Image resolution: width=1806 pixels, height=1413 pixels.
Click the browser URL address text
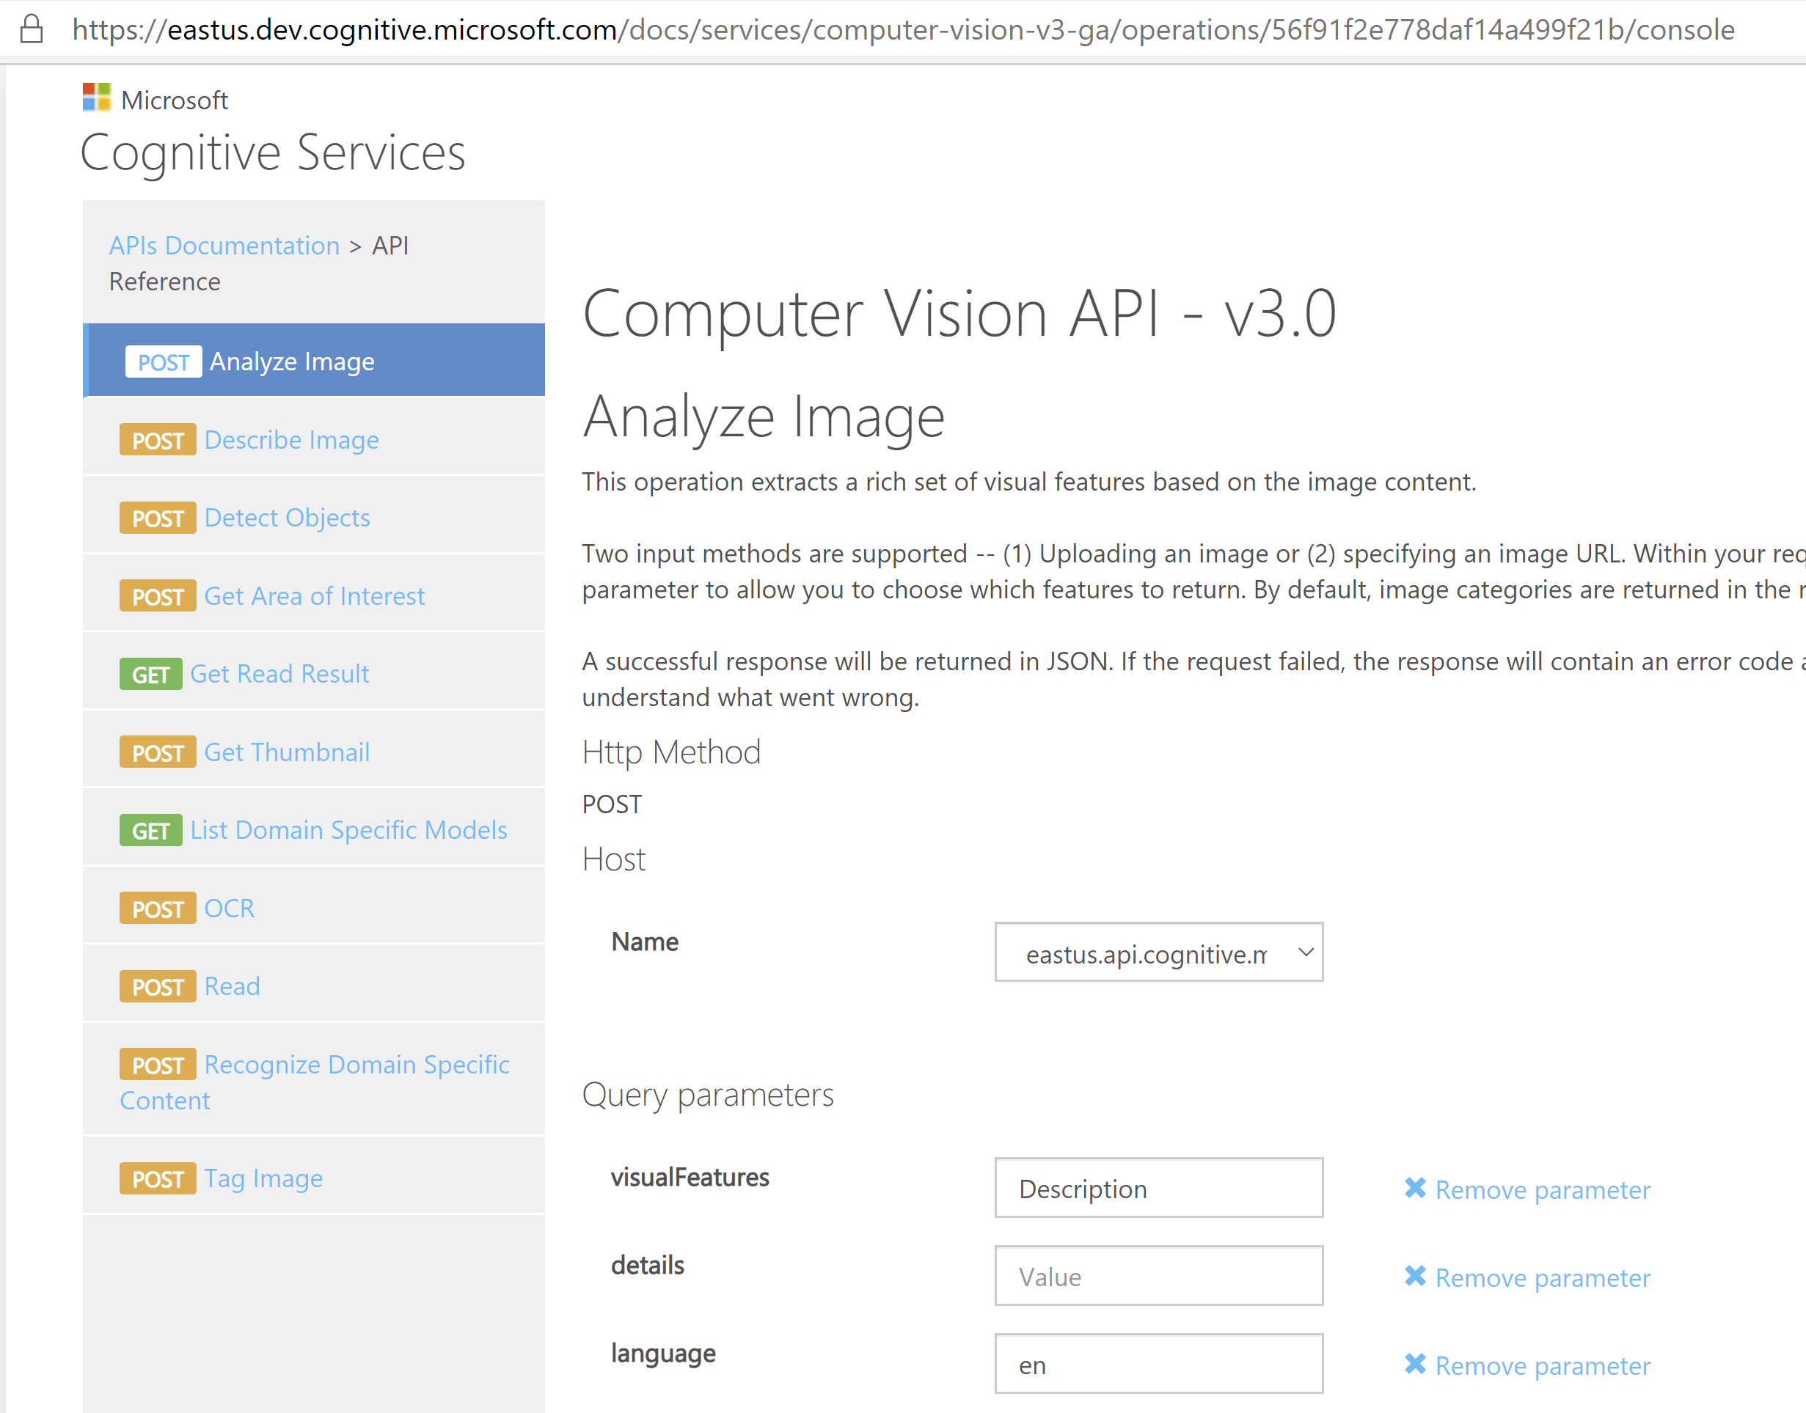pos(903,30)
